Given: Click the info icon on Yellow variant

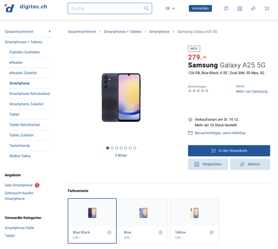Looking at the screenshot, I should [x=212, y=232].
